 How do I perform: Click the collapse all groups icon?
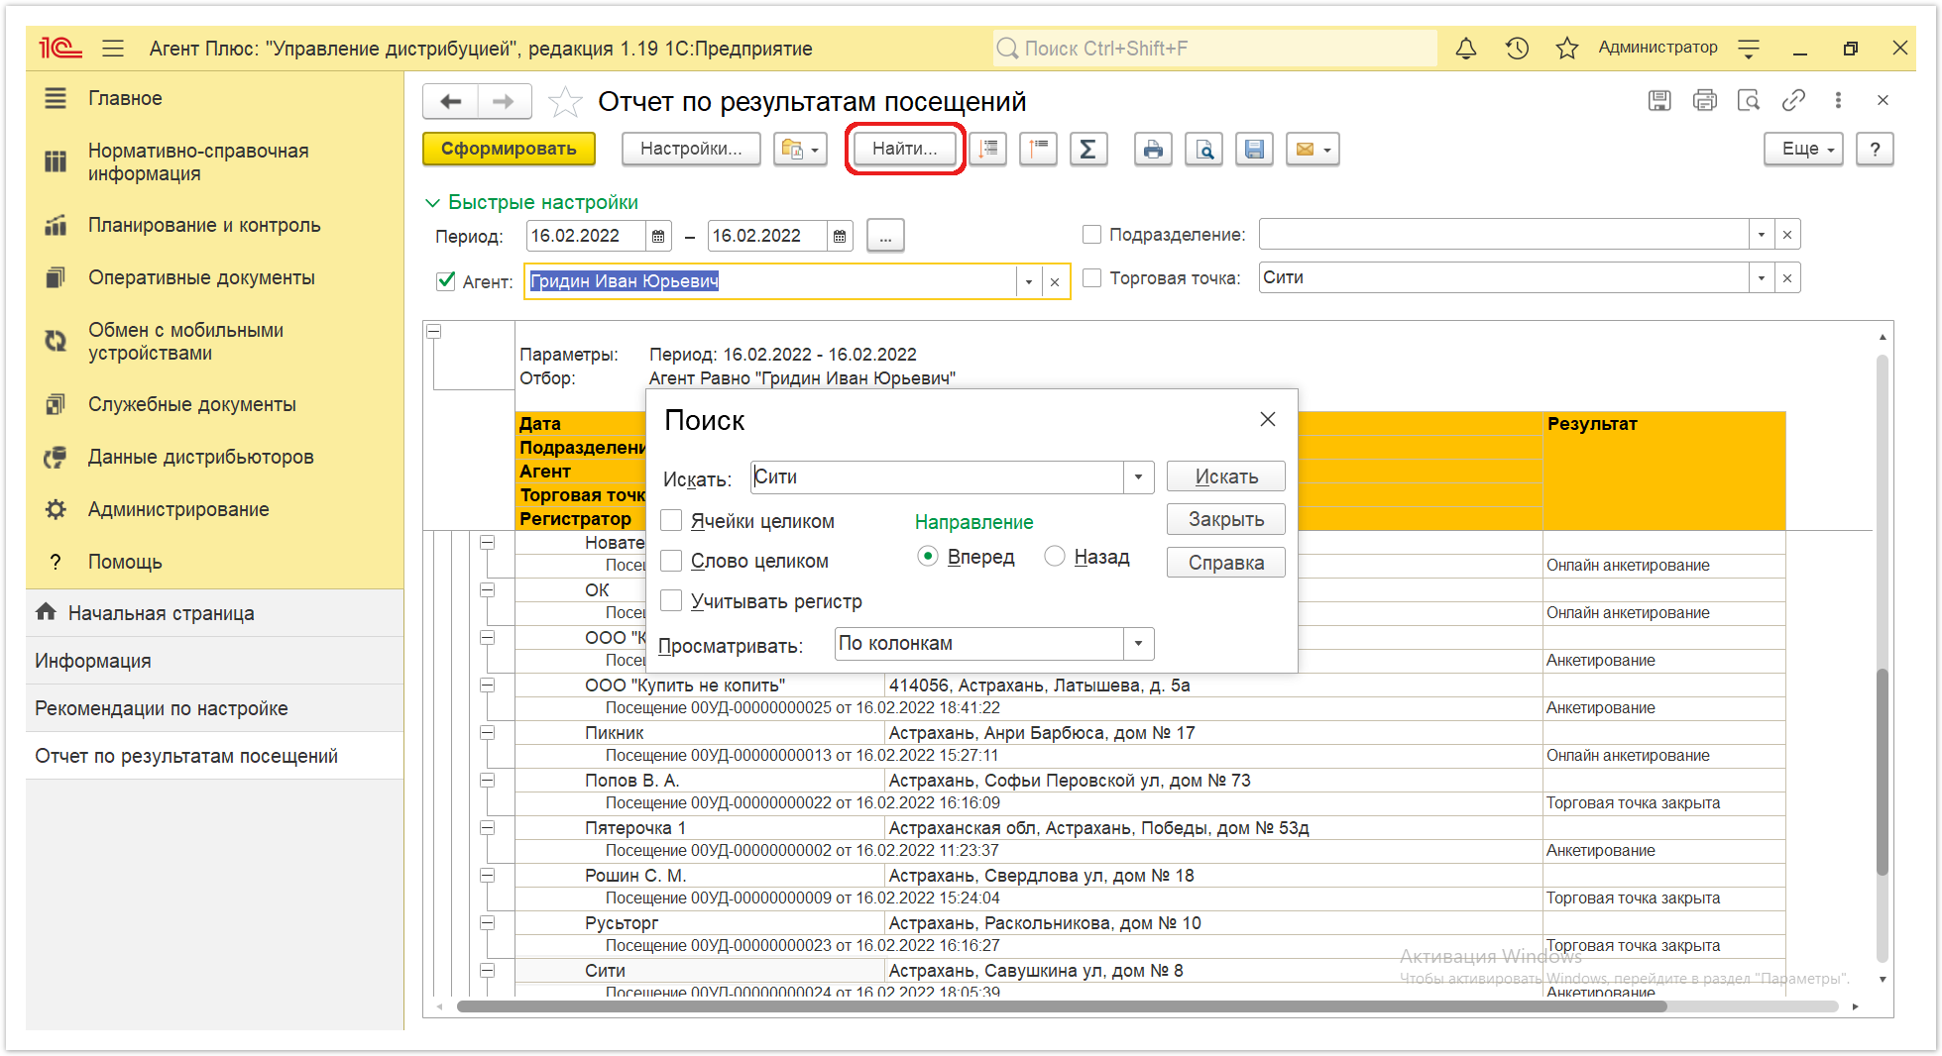(x=1038, y=149)
